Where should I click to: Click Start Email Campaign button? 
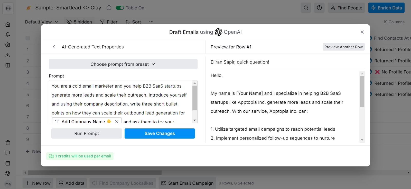[188, 183]
